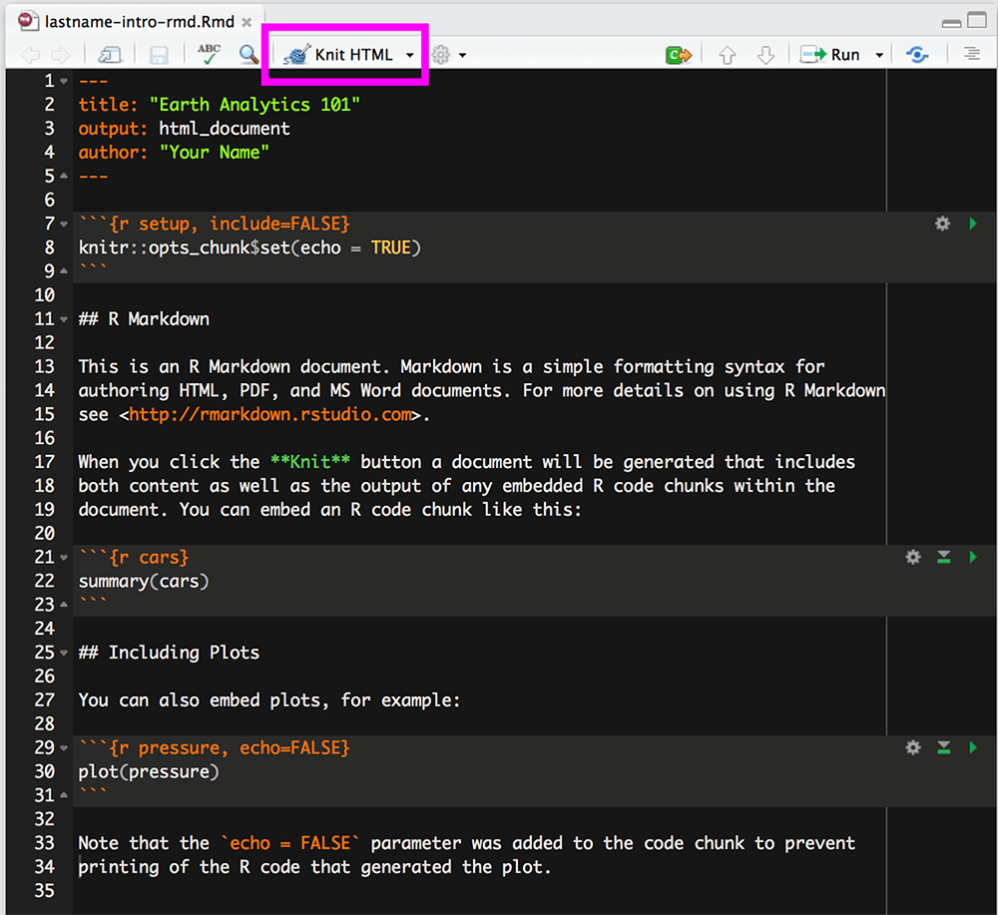Click fold marker at line 23

pos(64,605)
